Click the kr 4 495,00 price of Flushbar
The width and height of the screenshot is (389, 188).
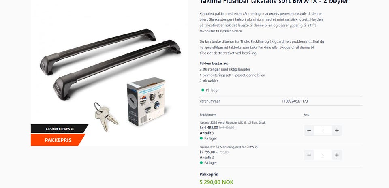209,128
